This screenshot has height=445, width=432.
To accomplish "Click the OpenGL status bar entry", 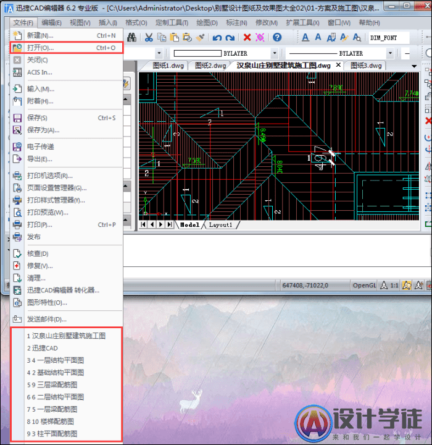I will coord(364,285).
